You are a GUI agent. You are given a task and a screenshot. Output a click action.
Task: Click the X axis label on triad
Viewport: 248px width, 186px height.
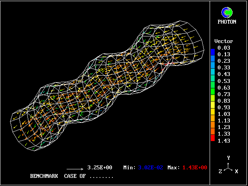pos(236,171)
